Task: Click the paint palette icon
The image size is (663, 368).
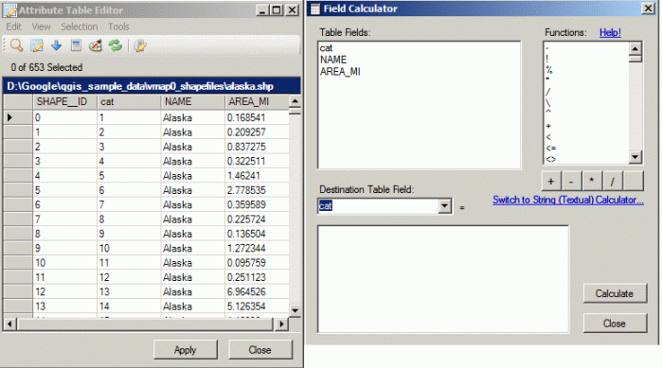Action: tap(96, 45)
